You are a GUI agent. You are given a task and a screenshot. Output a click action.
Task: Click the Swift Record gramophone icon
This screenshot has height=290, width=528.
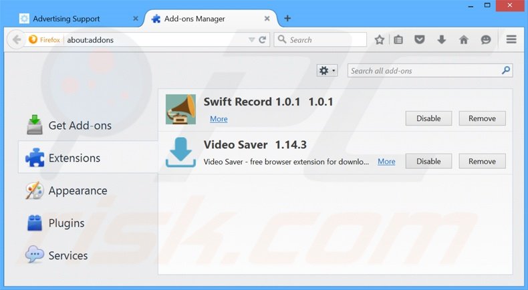click(x=180, y=110)
